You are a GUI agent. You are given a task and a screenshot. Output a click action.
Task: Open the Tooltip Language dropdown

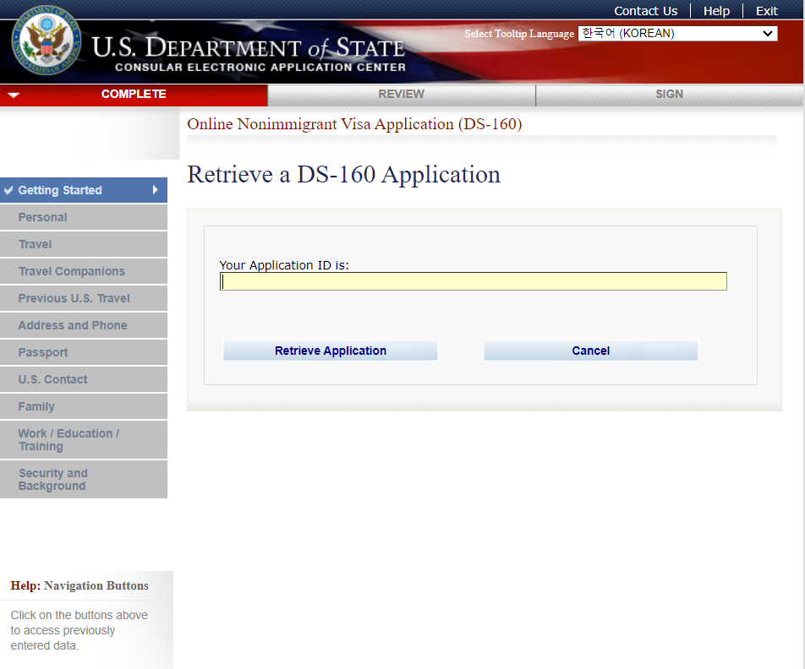click(x=677, y=33)
